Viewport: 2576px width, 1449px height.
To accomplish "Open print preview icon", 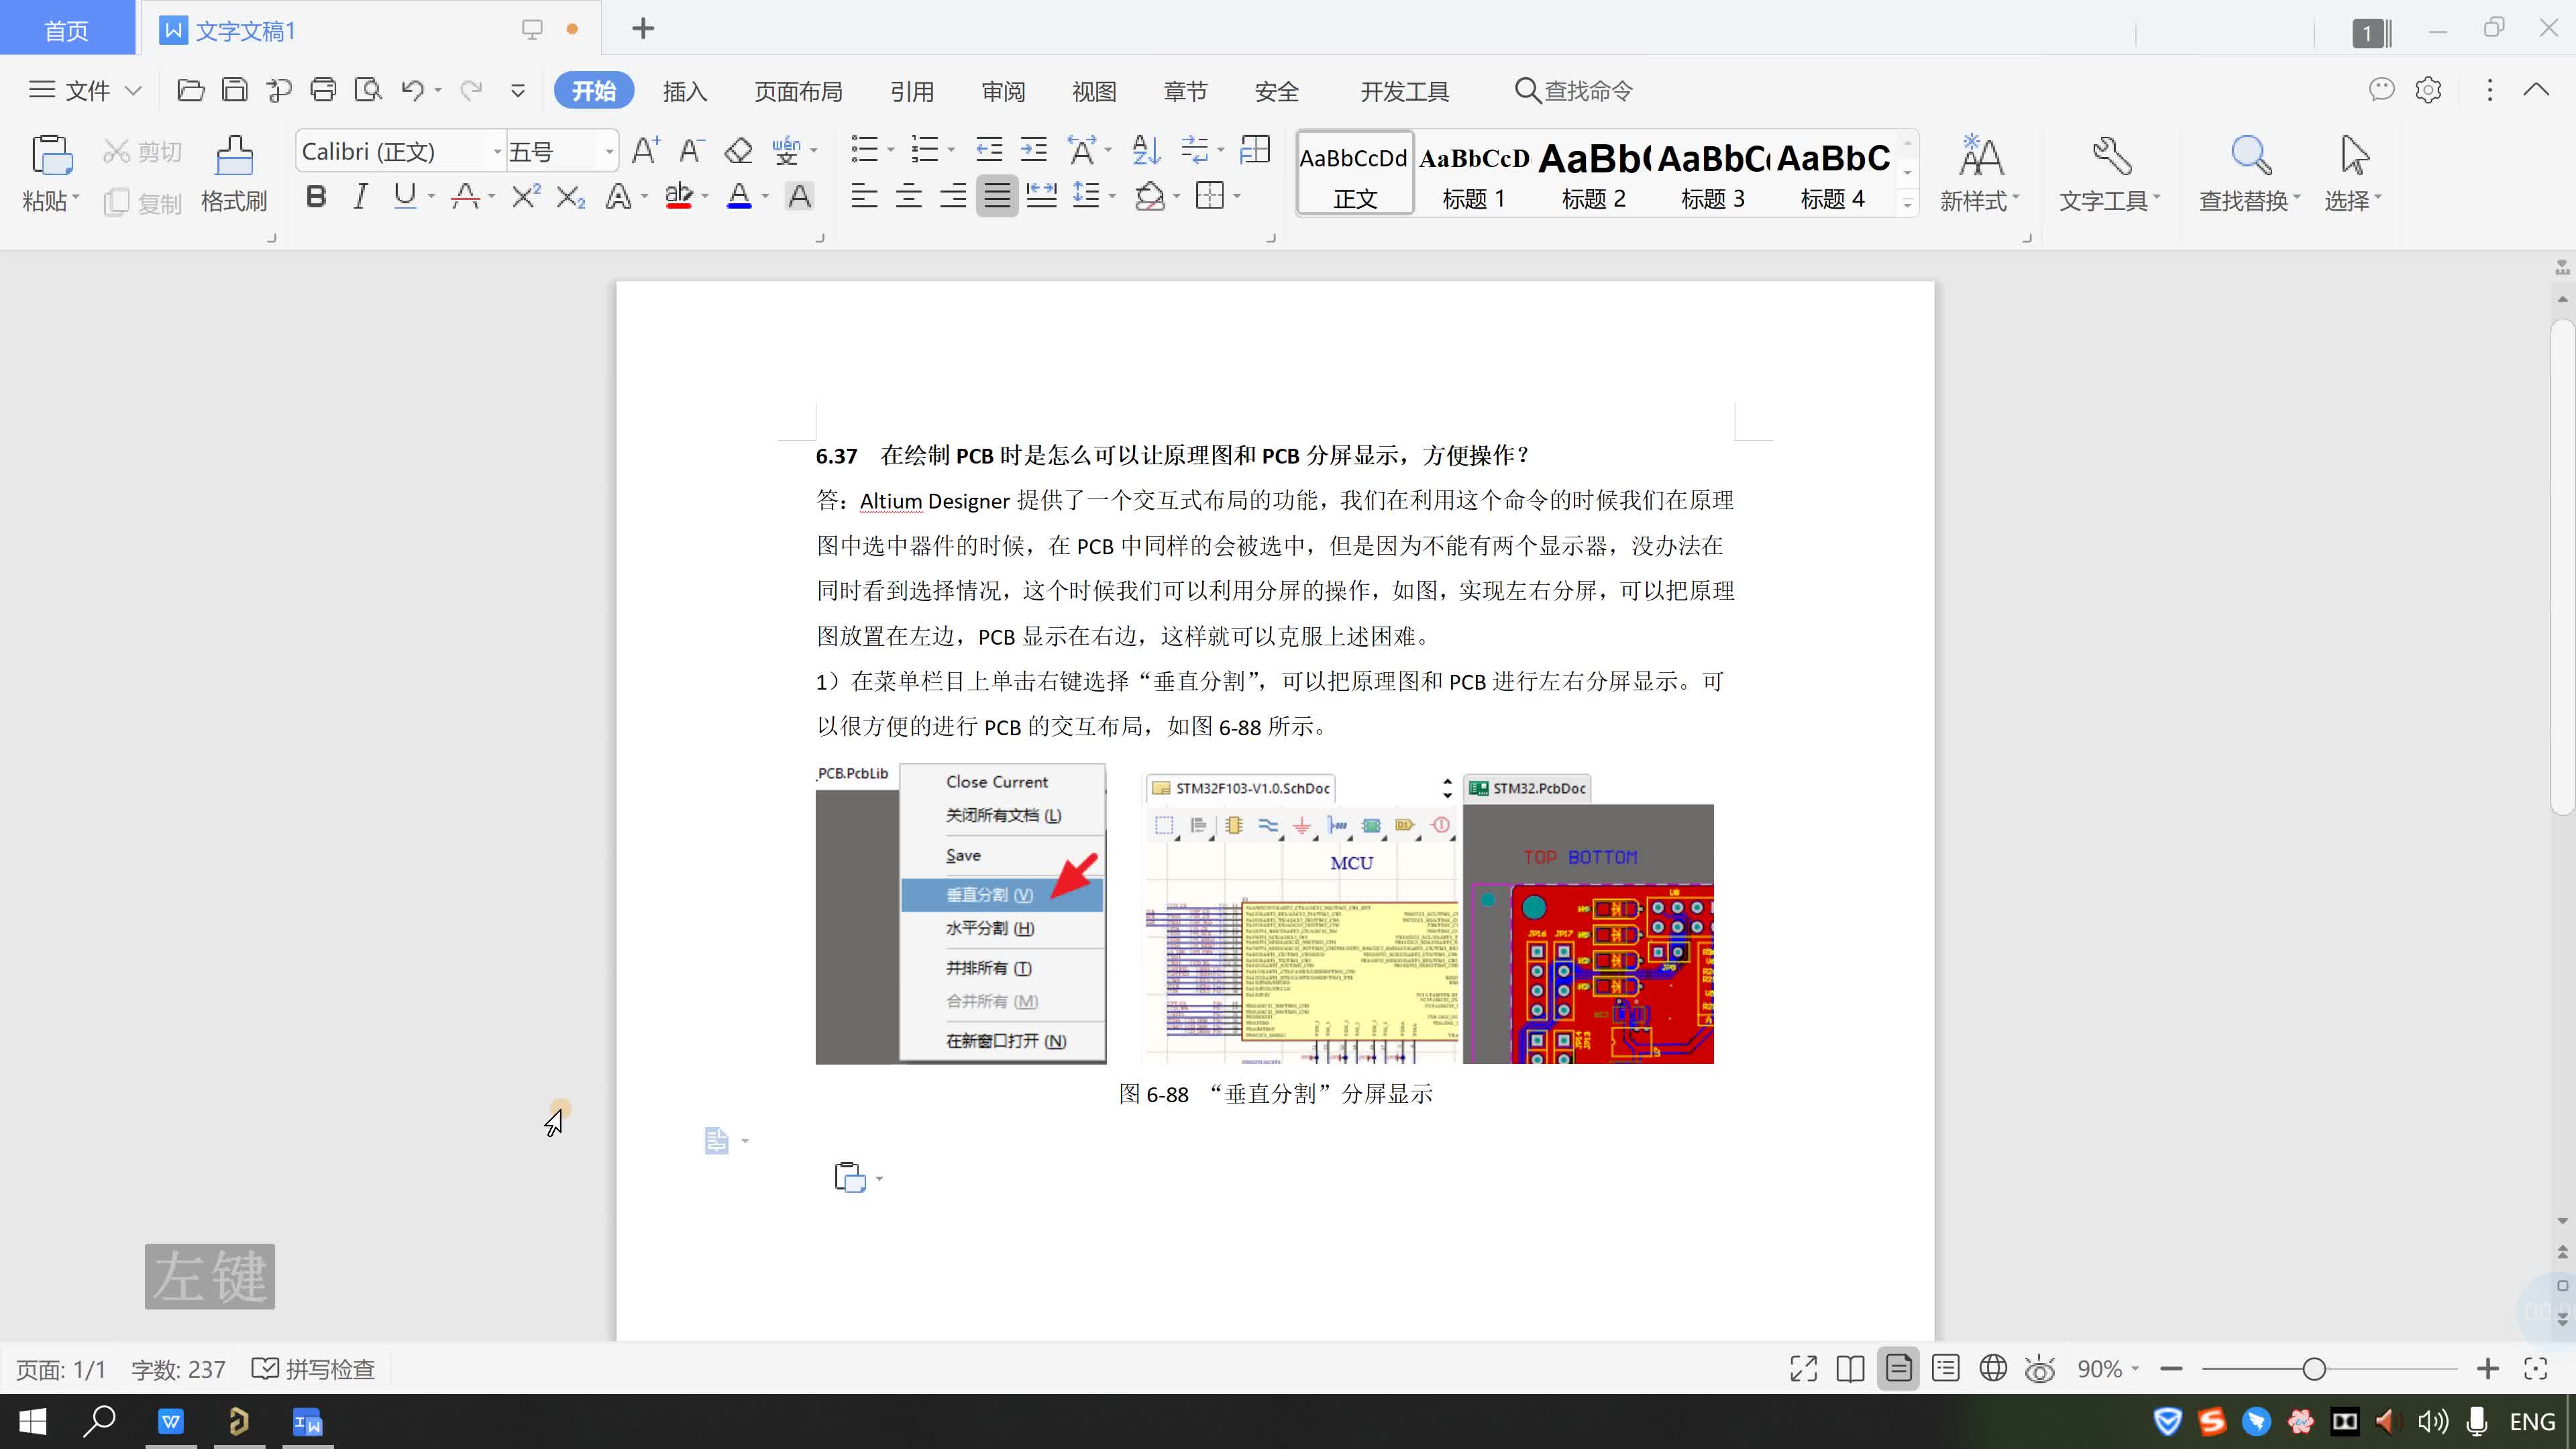I will click(x=368, y=91).
